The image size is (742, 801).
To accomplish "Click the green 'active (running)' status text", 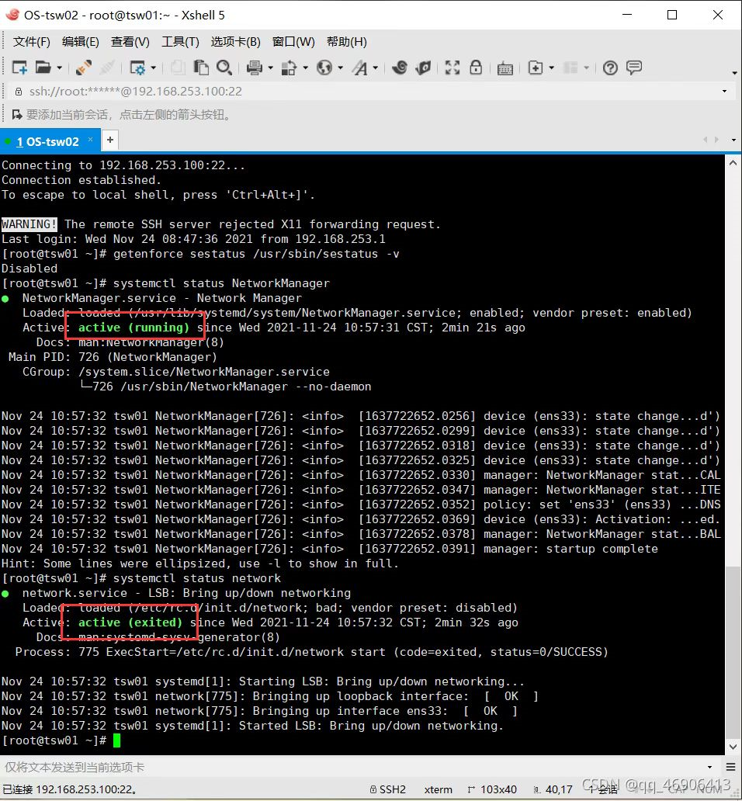I will point(133,328).
